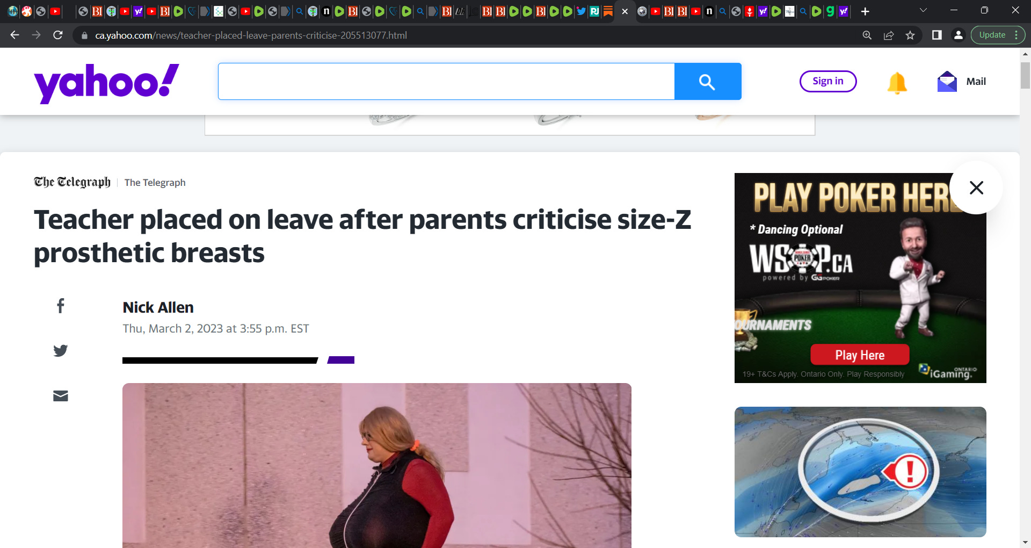Viewport: 1031px width, 548px height.
Task: Switch to the orange Substack tab
Action: pos(608,11)
